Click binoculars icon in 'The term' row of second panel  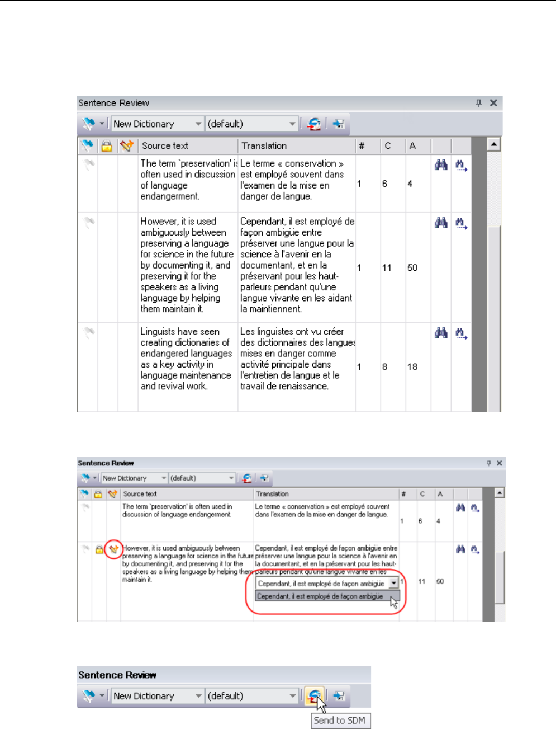click(460, 507)
